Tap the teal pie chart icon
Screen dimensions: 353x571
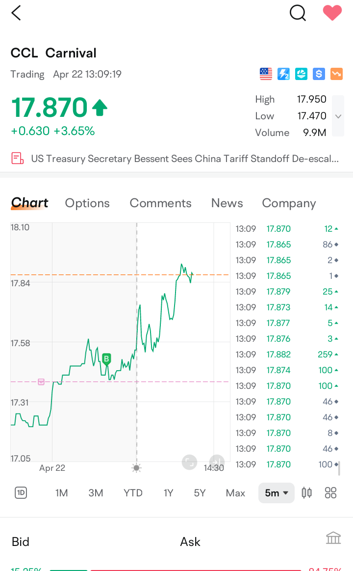click(301, 74)
